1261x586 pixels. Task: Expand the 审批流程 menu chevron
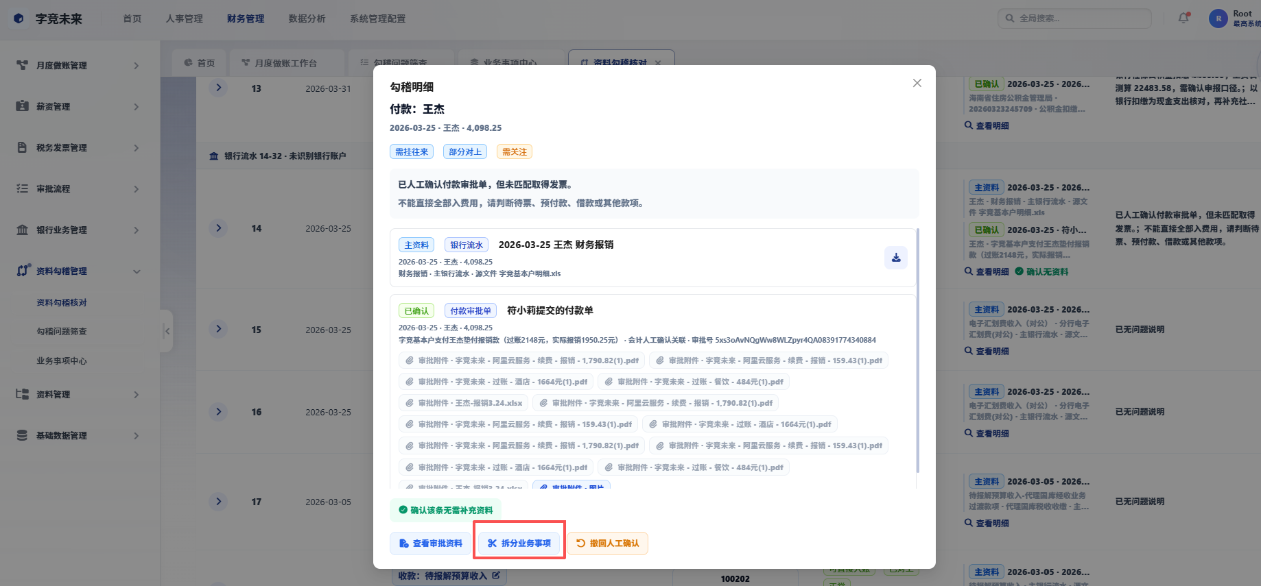pos(136,189)
